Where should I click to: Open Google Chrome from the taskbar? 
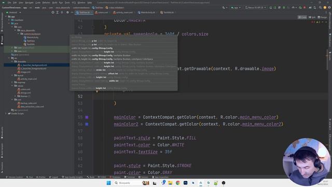click(177, 183)
